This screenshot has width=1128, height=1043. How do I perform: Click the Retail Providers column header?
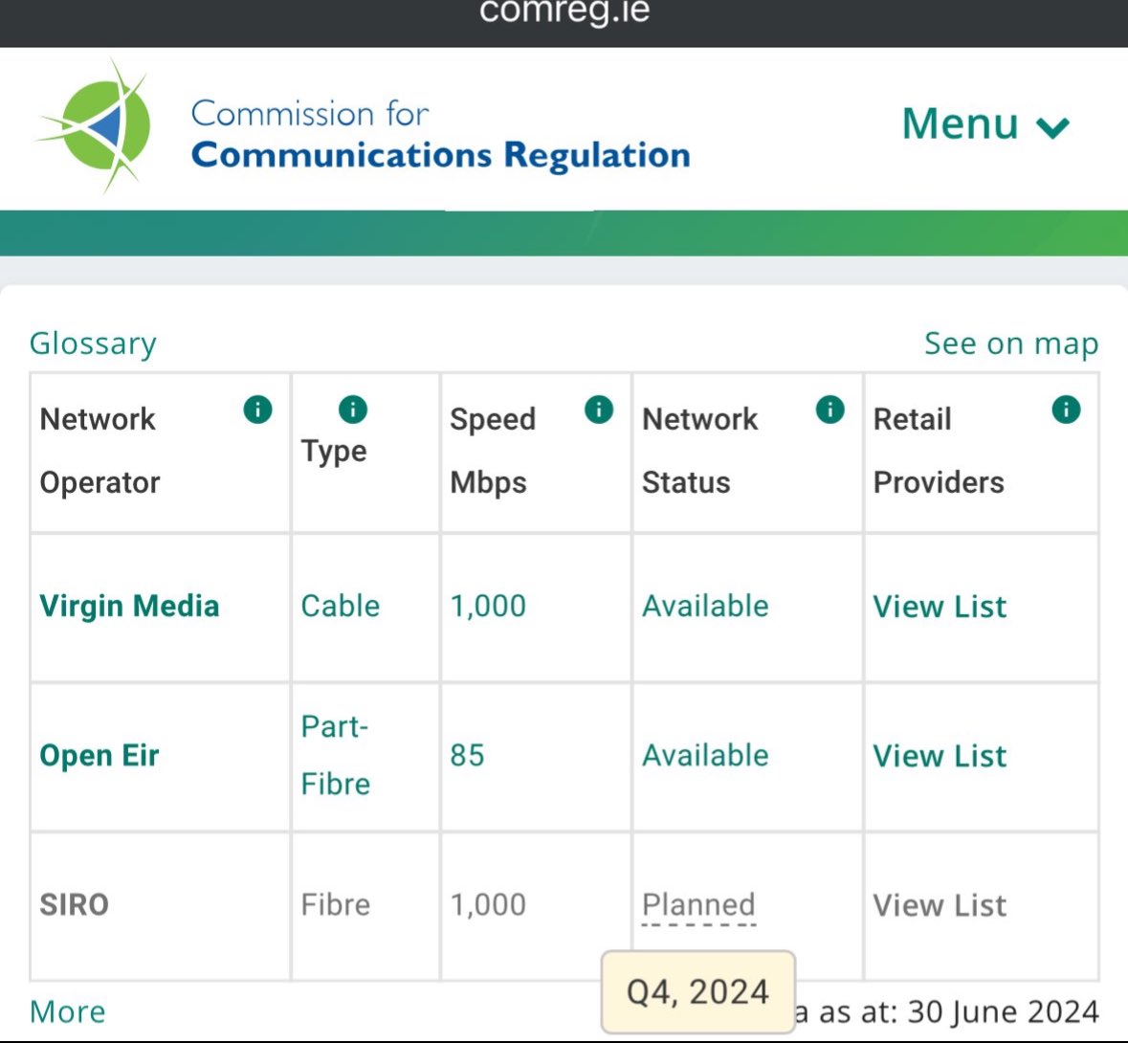coord(982,453)
